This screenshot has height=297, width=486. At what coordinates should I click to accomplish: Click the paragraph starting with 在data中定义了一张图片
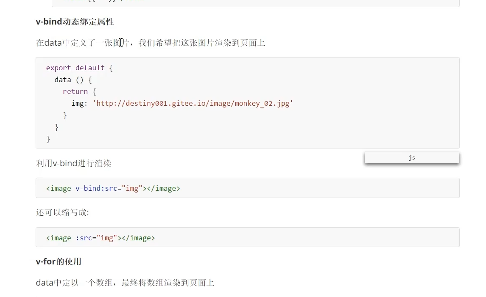tap(151, 43)
